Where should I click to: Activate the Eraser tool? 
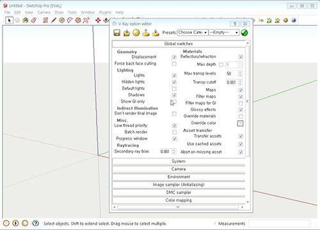(34, 20)
